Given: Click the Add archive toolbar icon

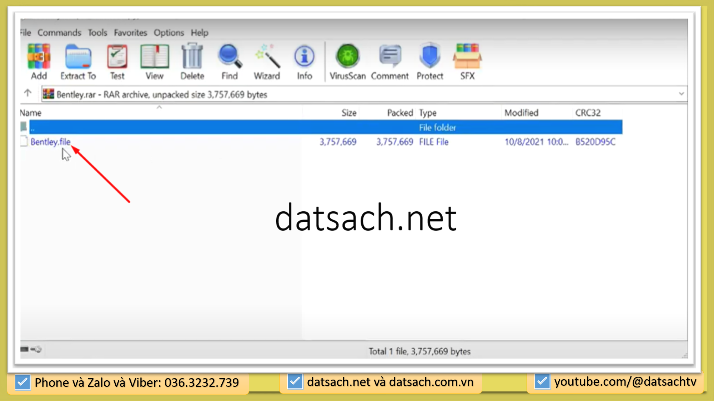Looking at the screenshot, I should coord(39,56).
